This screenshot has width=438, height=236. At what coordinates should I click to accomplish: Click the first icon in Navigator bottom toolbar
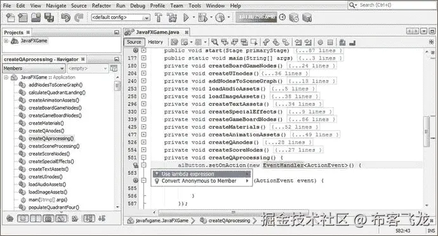click(10, 218)
